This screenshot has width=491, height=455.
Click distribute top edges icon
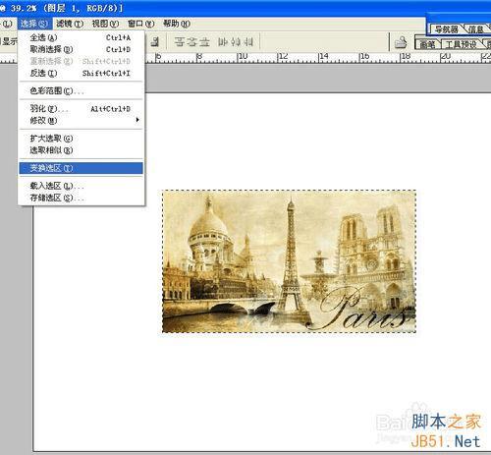click(x=180, y=41)
